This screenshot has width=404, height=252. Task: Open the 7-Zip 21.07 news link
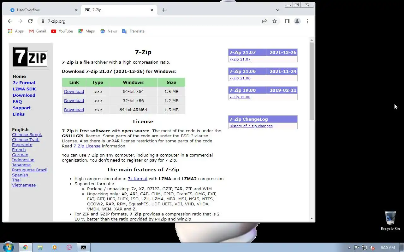tap(240, 59)
